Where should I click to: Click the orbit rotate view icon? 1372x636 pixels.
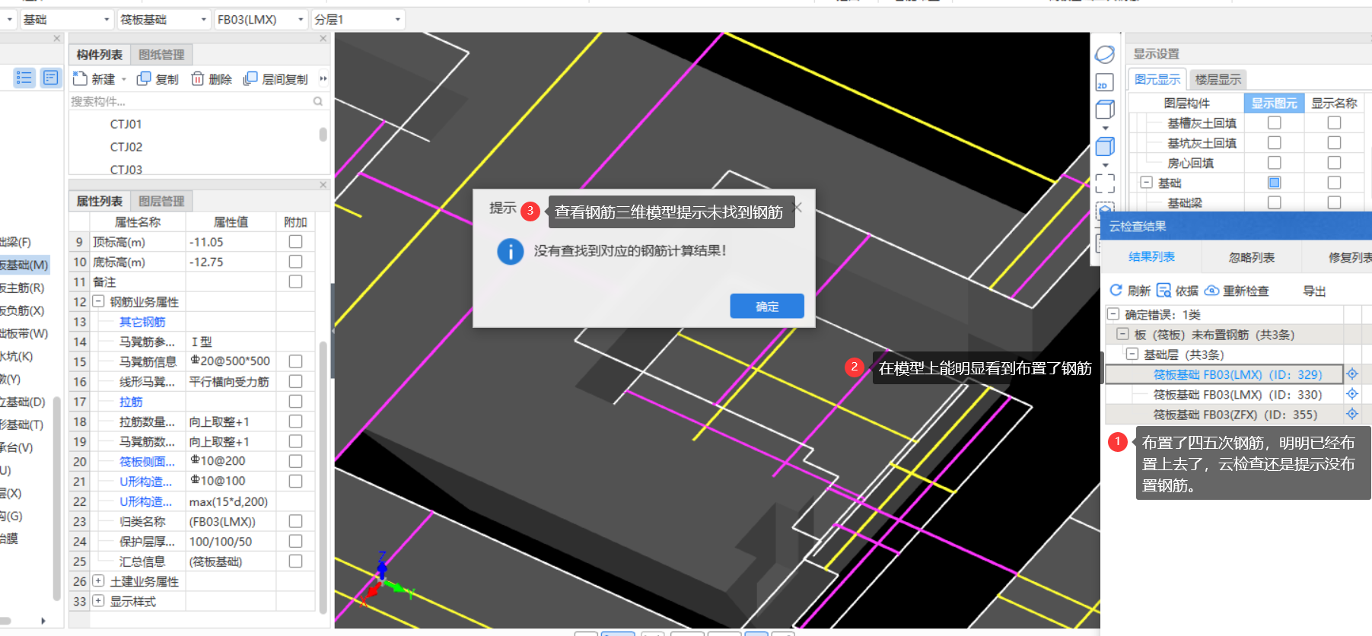(x=1105, y=55)
